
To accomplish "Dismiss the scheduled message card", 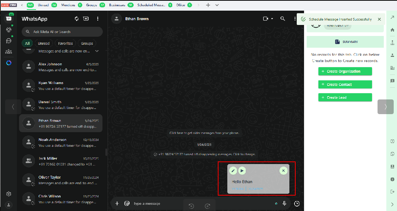I will [283, 171].
